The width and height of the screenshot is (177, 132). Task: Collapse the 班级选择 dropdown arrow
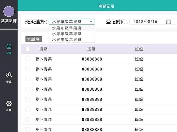91,22
